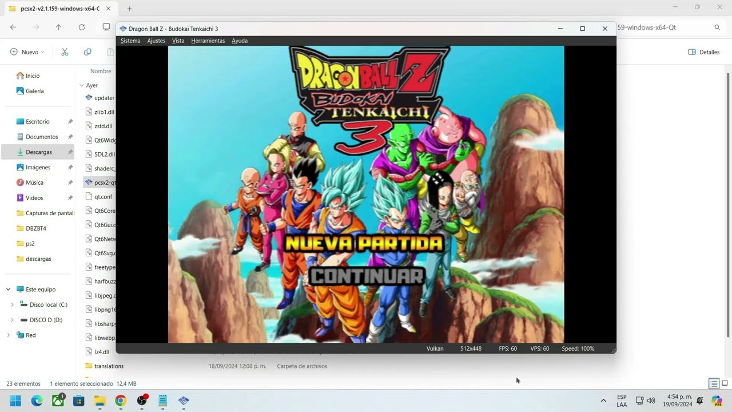
Task: Show hidden system tray icons
Action: point(603,401)
